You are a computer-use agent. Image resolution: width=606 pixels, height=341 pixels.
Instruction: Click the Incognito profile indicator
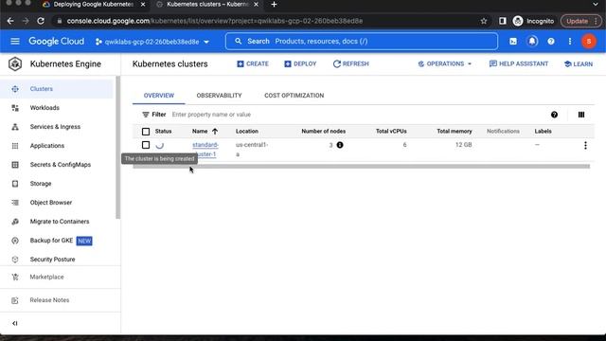[x=533, y=21]
